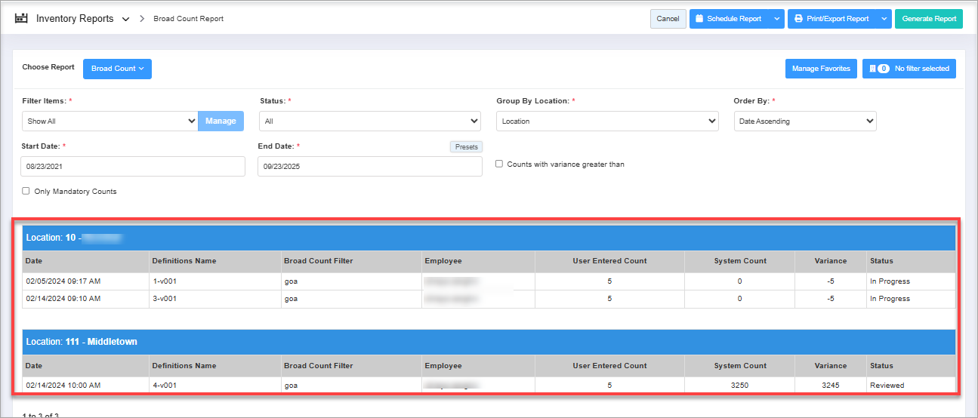Open the Schedule Report dropdown arrow
The width and height of the screenshot is (978, 418).
click(778, 19)
